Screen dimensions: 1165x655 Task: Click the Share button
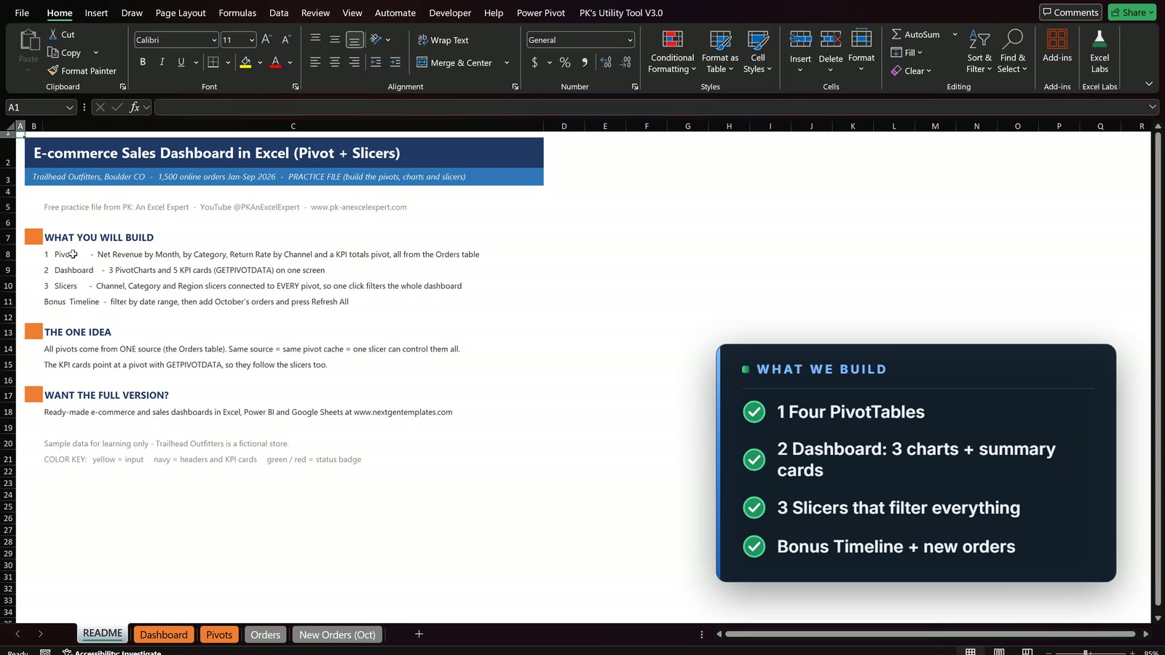[1132, 12]
